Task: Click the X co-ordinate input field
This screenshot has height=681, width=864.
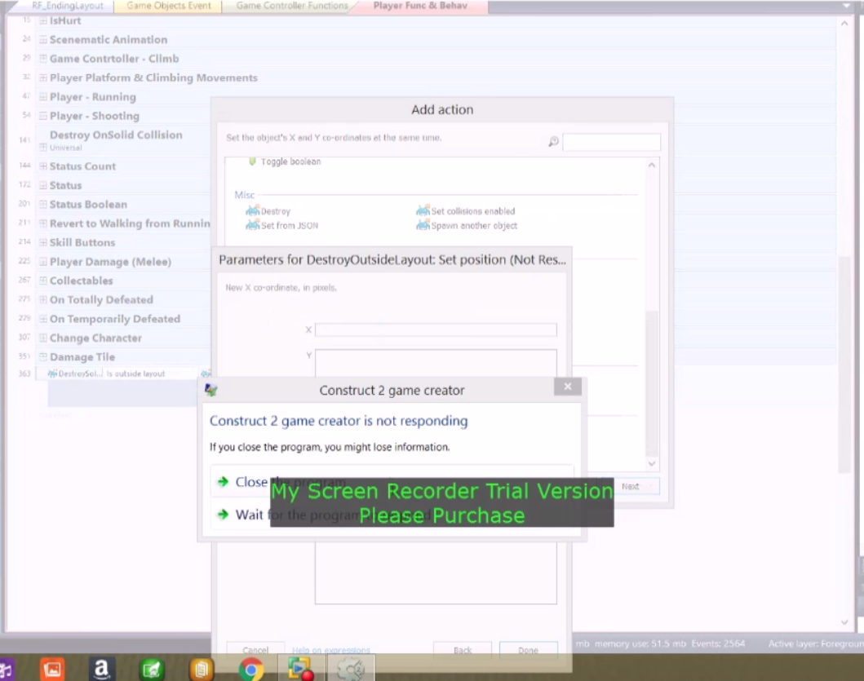Action: [x=436, y=329]
